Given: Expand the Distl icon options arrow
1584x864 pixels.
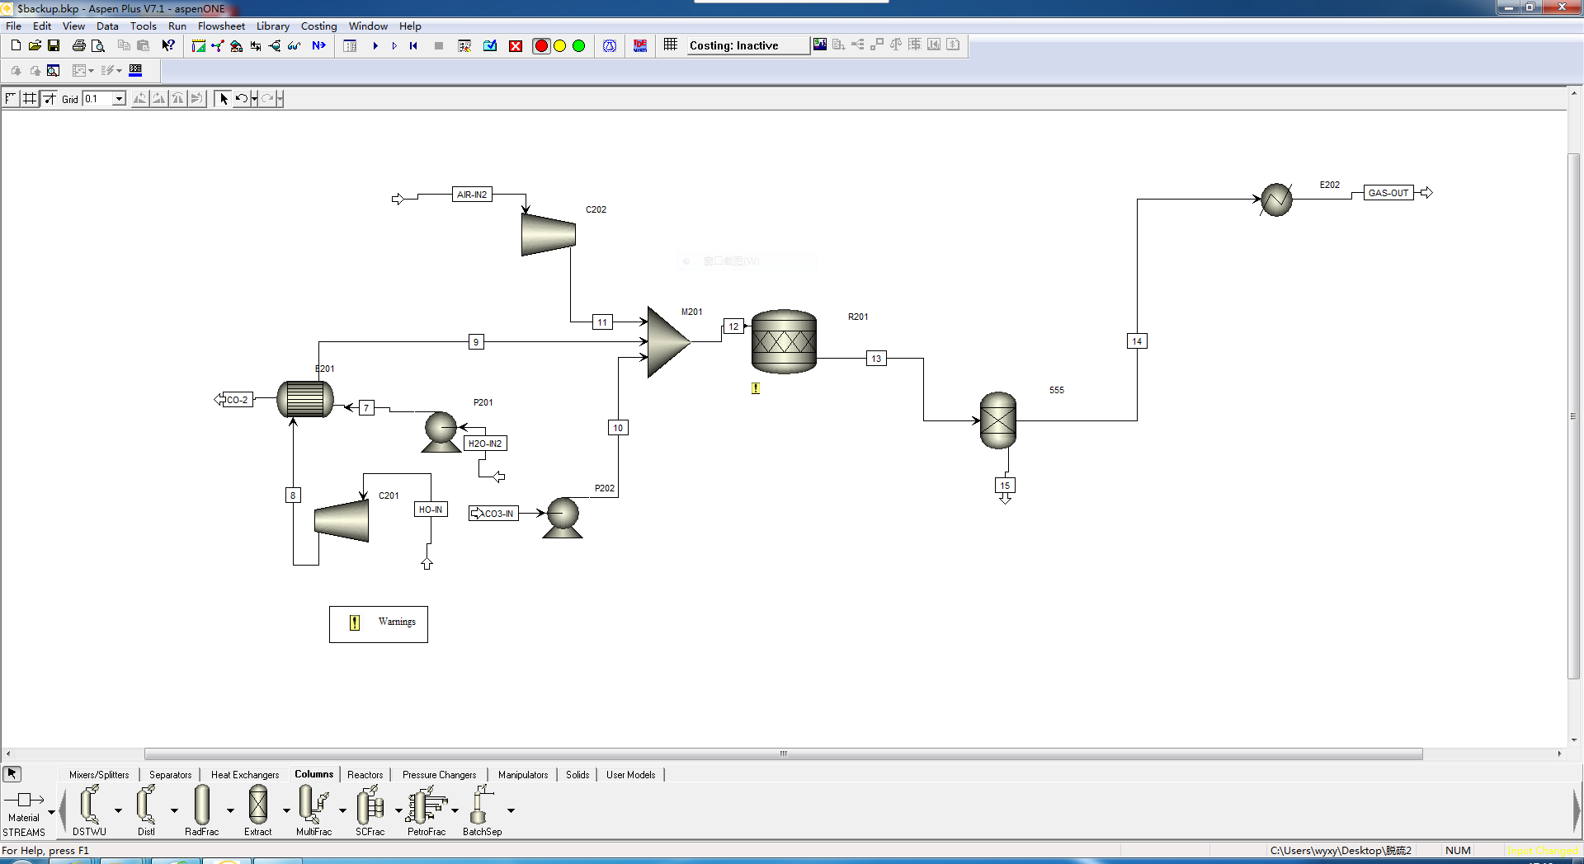Looking at the screenshot, I should point(174,810).
